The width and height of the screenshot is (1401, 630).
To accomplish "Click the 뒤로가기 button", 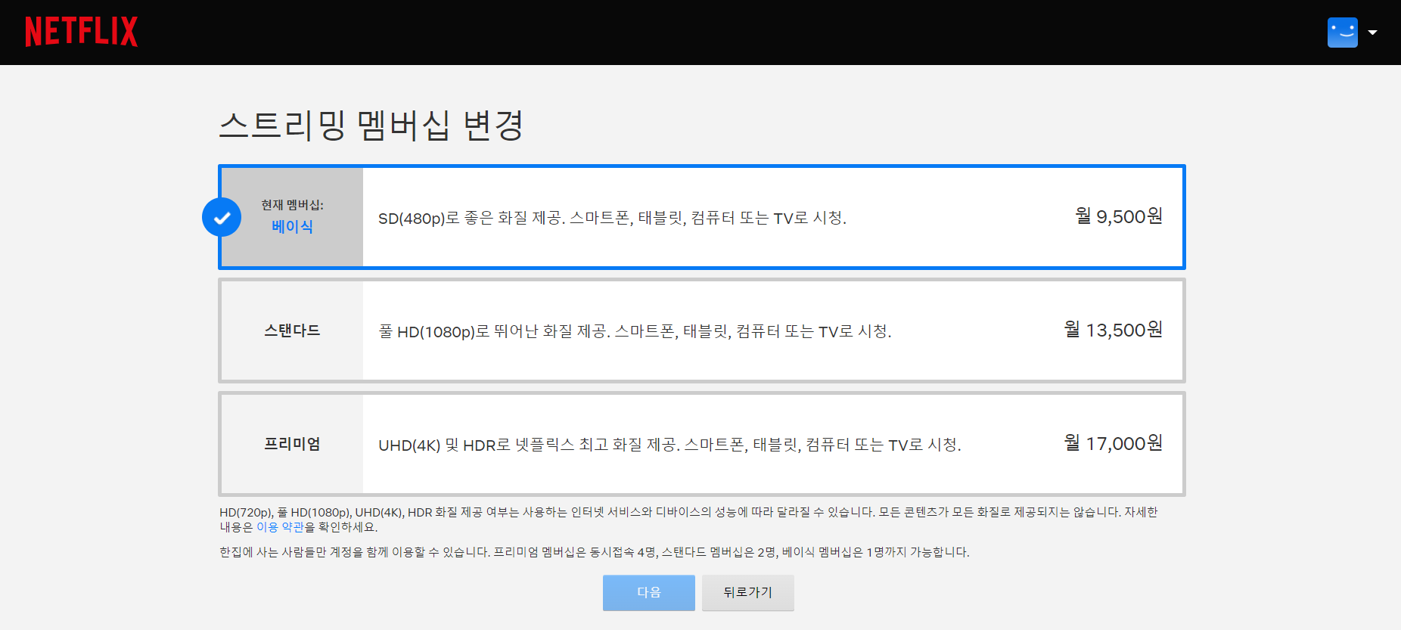I will (748, 592).
